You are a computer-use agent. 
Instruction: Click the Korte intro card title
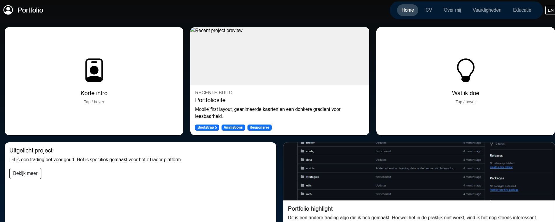(x=94, y=93)
